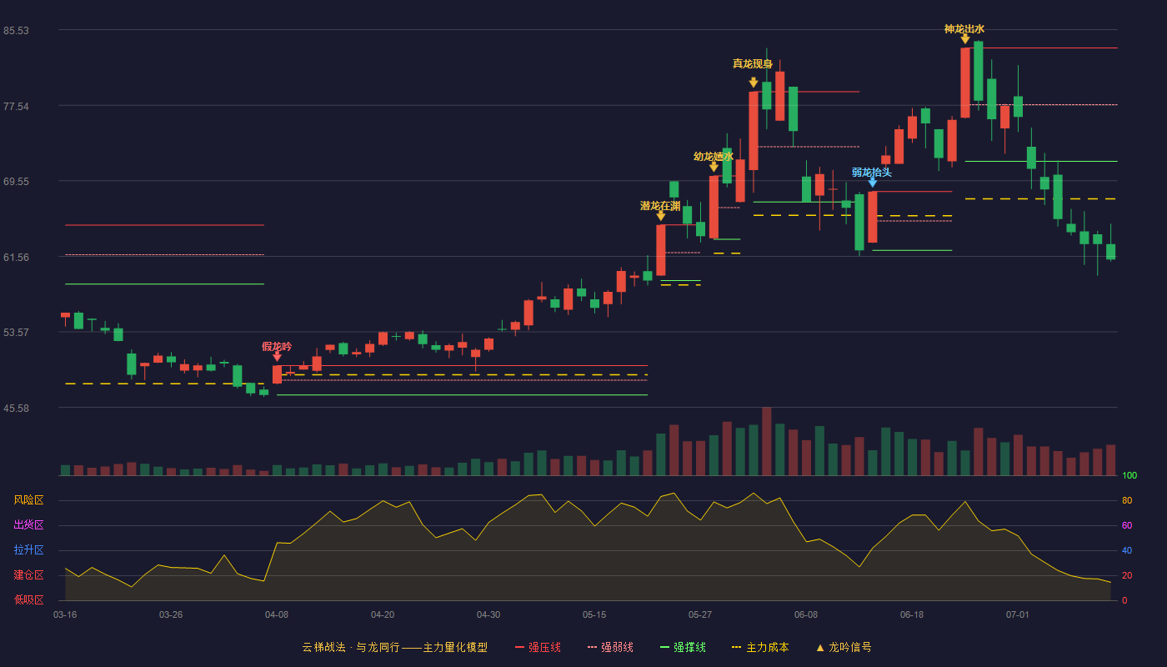Click the green 100 indicator scale value
The height and width of the screenshot is (667, 1167).
[1129, 476]
